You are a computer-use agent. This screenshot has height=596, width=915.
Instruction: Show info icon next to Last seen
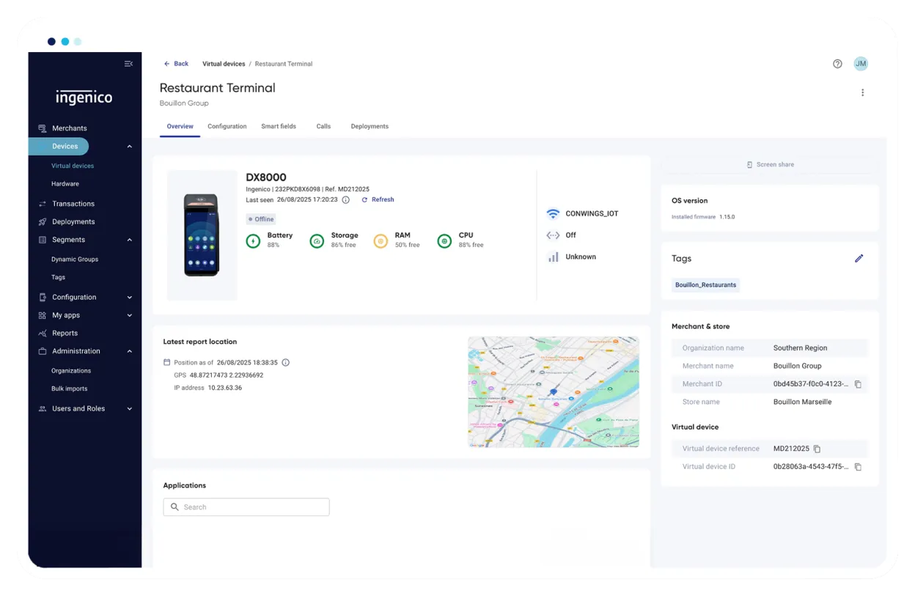click(x=345, y=200)
